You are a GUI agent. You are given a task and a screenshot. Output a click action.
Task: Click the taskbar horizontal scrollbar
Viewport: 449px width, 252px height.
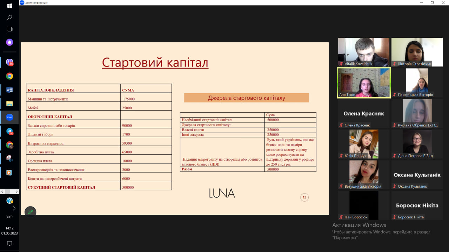9,191
